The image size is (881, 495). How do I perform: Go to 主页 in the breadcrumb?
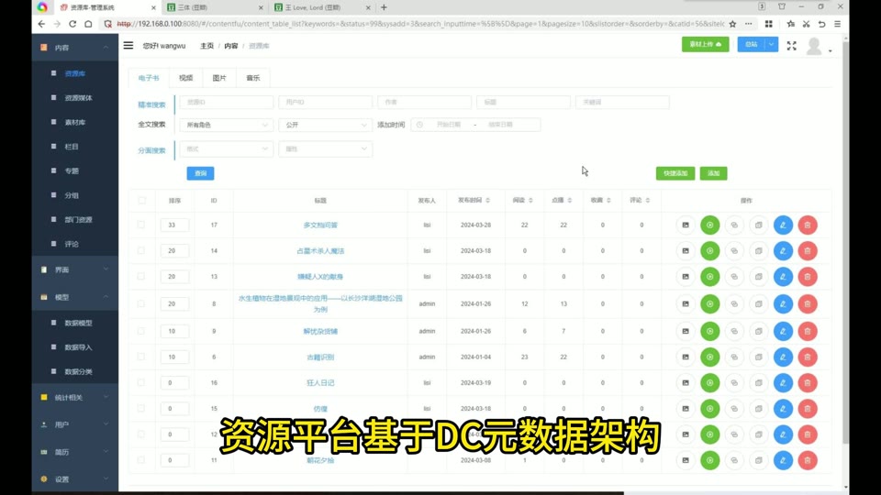pos(206,46)
